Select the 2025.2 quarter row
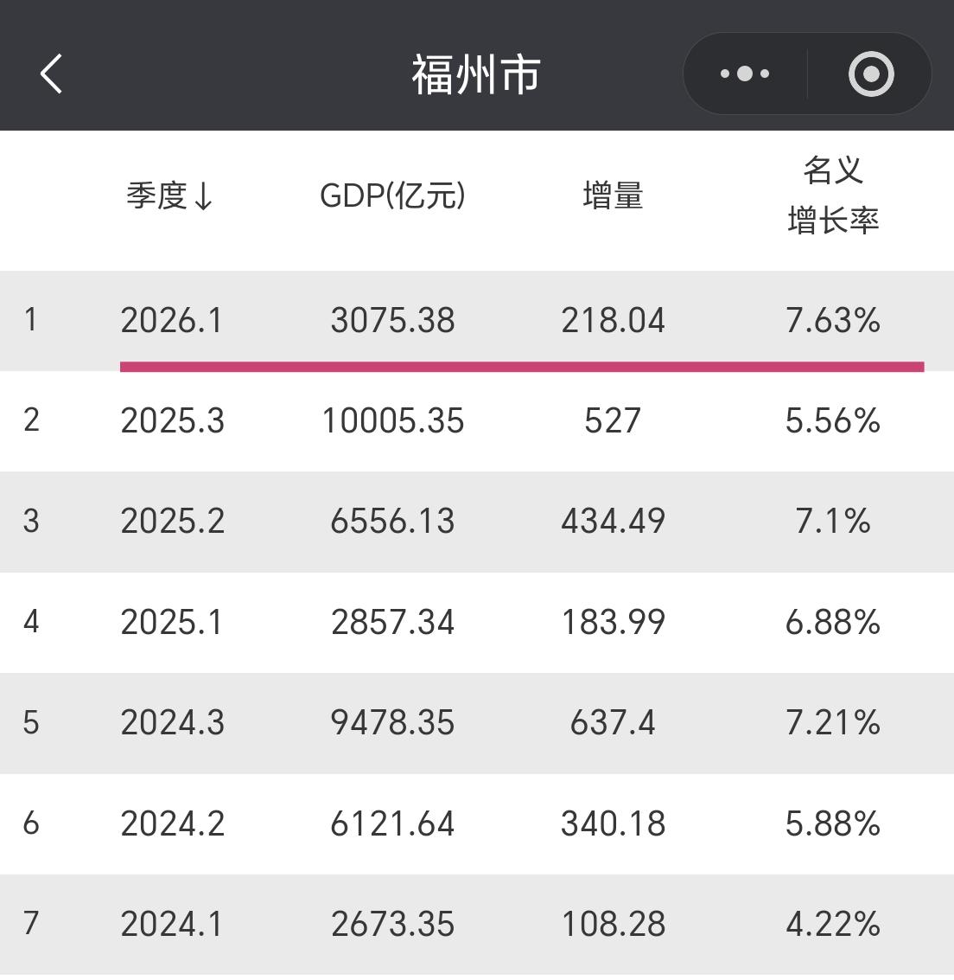The width and height of the screenshot is (954, 980). tap(173, 522)
